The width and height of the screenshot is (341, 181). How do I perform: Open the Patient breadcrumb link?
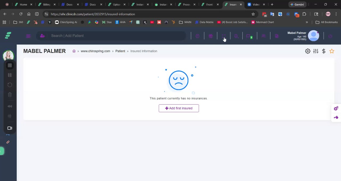pyautogui.click(x=120, y=51)
